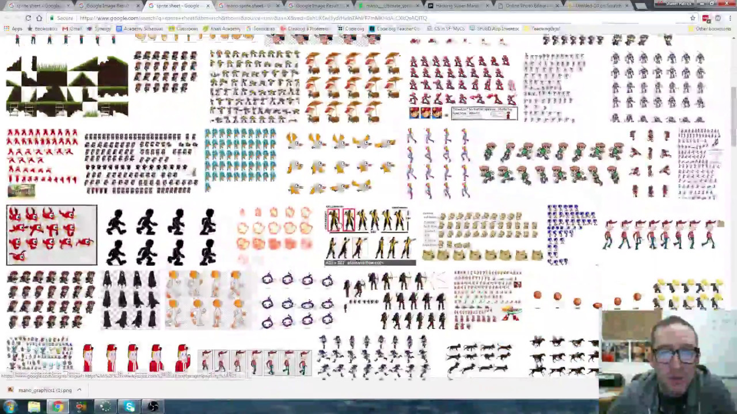Open the Synergy bookmark
This screenshot has width=737, height=414.
(x=99, y=29)
